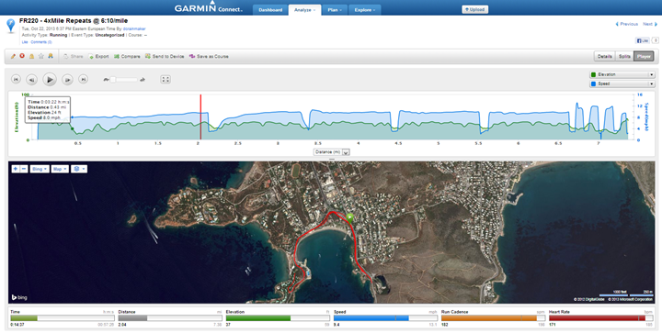Zoom out on the map

[24, 169]
